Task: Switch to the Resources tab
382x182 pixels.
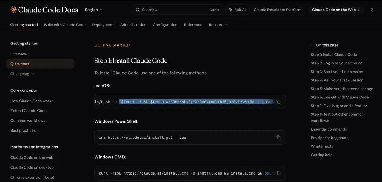Action: pyautogui.click(x=218, y=25)
